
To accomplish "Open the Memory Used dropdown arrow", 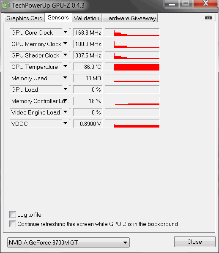I will (65, 78).
